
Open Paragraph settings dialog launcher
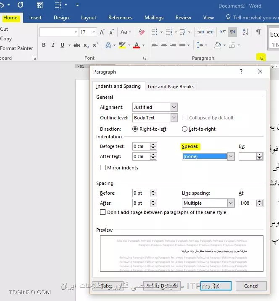261,58
